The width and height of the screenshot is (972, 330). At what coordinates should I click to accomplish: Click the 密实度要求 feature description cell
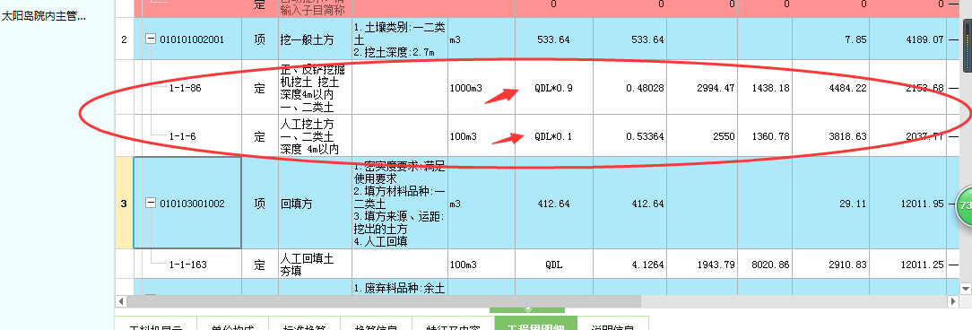coord(400,203)
